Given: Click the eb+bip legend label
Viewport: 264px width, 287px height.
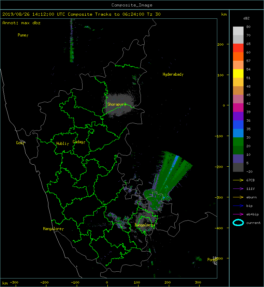Looking at the screenshot, I should (252, 214).
